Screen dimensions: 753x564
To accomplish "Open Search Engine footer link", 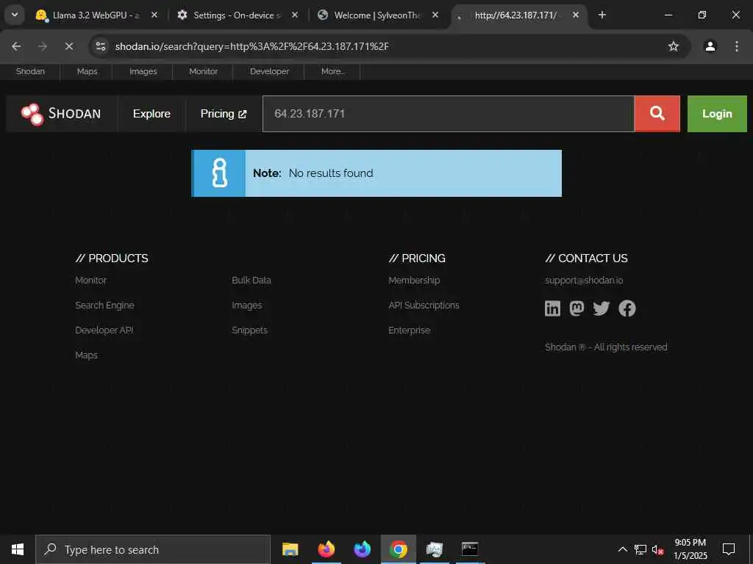I will [104, 305].
